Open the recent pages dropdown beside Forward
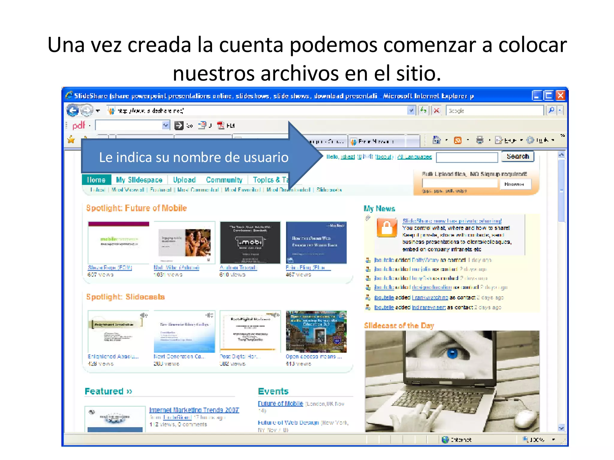 [x=98, y=111]
